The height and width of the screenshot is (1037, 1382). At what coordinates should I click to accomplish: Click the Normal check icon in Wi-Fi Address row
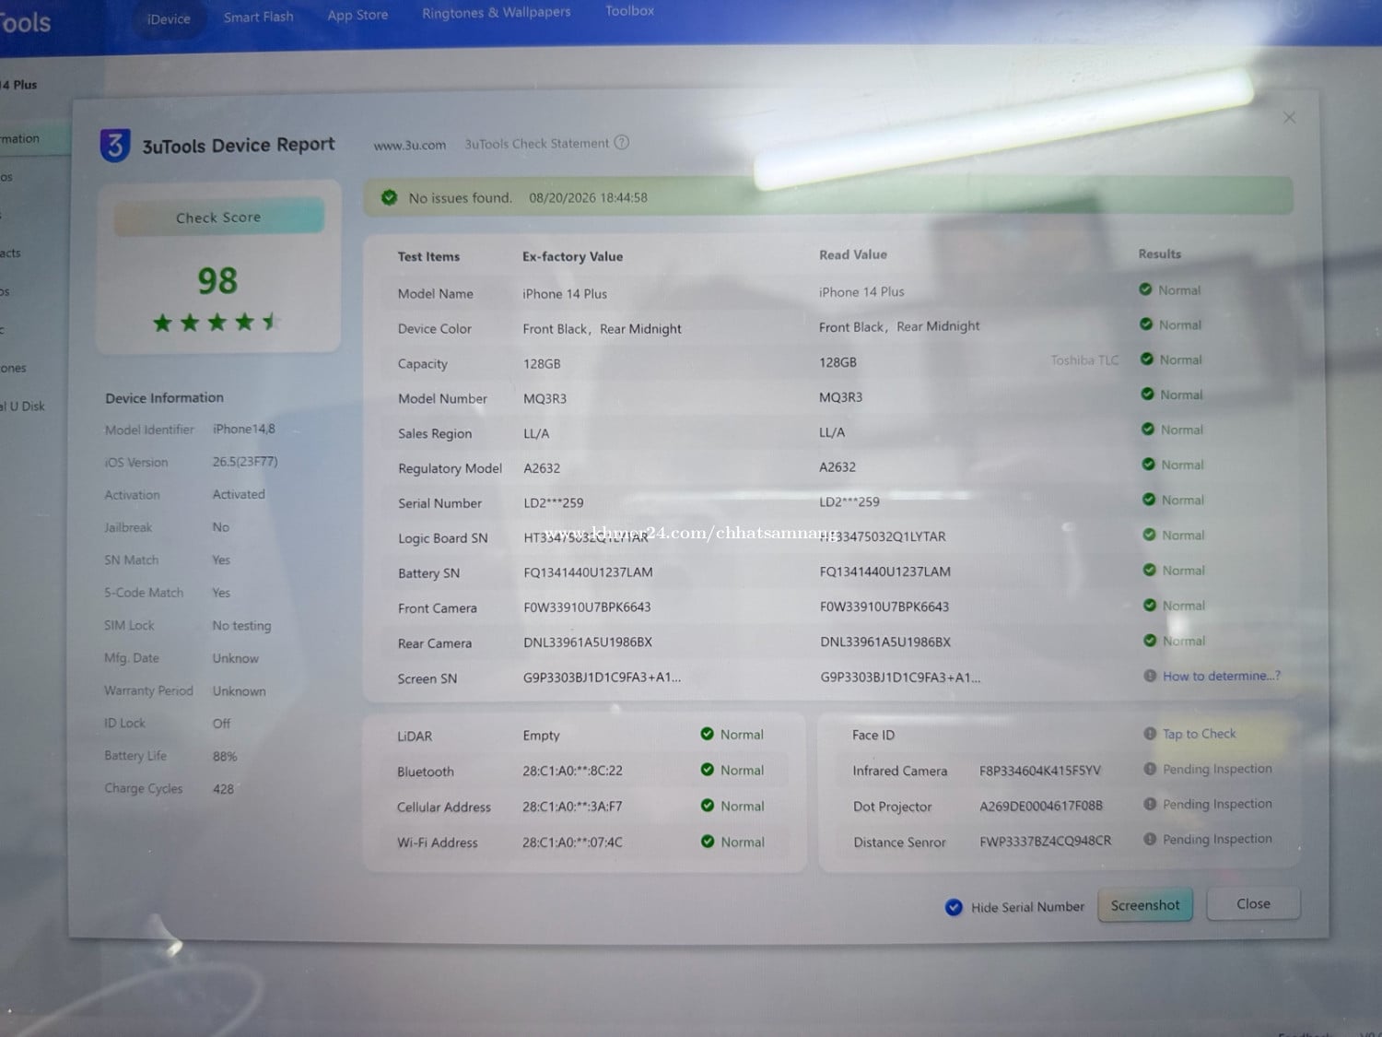tap(708, 842)
